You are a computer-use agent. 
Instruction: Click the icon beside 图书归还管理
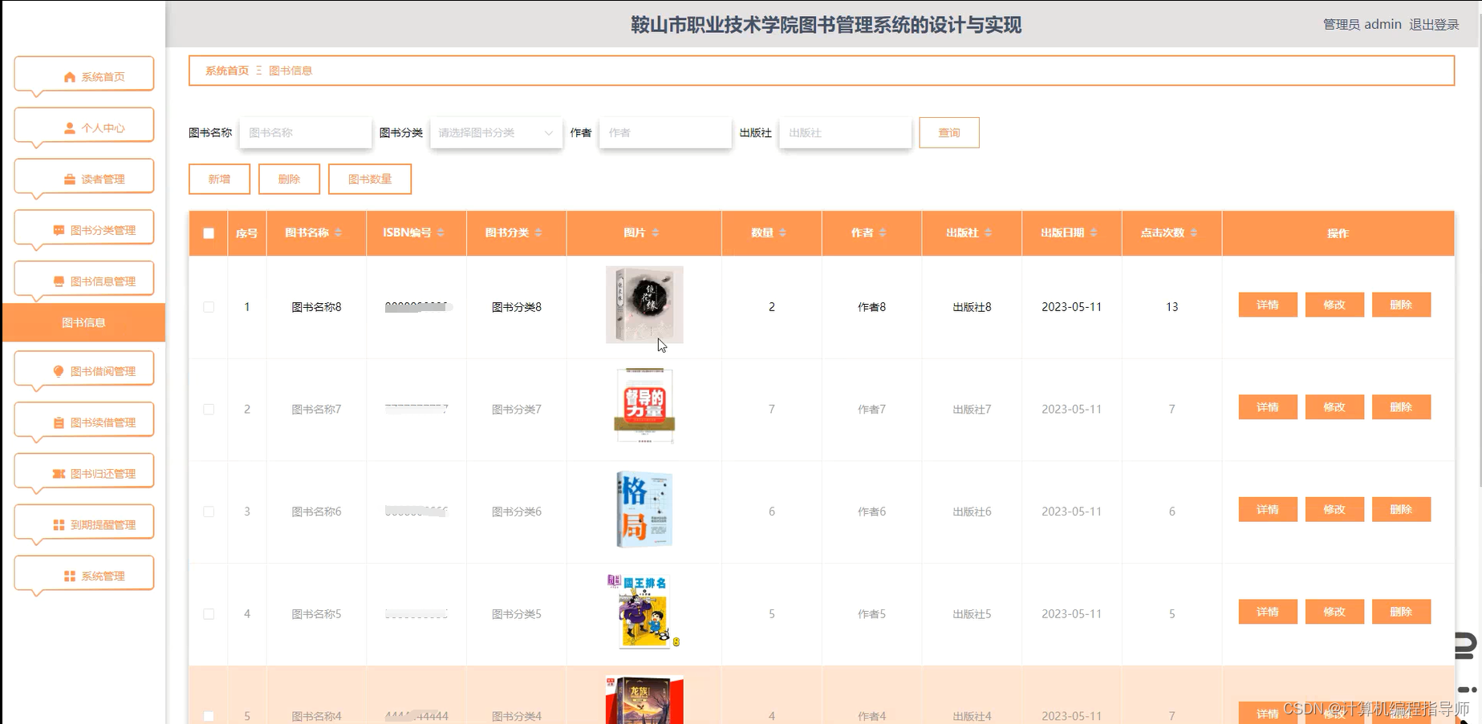coord(59,475)
